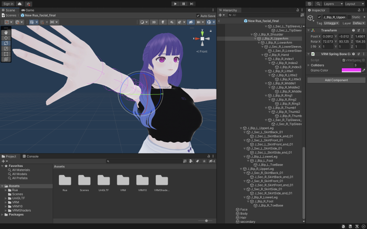Toggle 2D view mode
This screenshot has width=367, height=229.
click(x=154, y=22)
